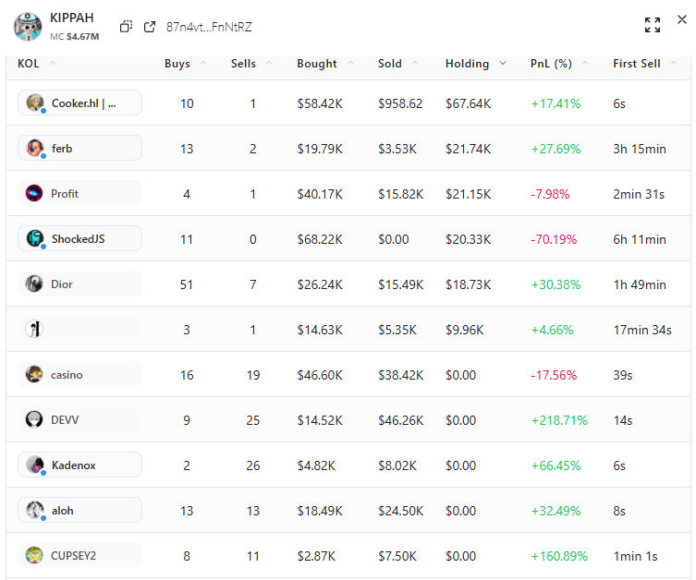This screenshot has width=696, height=580.
Task: Select -17.56% PnL value
Action: [x=554, y=375]
